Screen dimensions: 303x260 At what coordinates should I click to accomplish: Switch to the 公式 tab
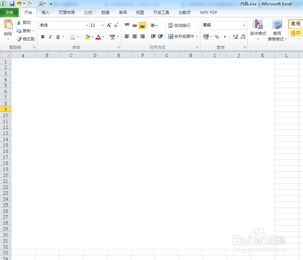[88, 13]
